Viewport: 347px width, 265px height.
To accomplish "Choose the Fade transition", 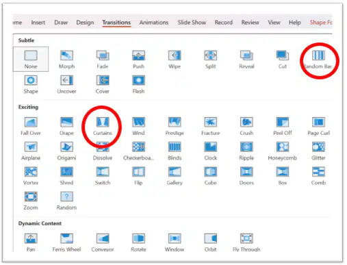I will (103, 60).
